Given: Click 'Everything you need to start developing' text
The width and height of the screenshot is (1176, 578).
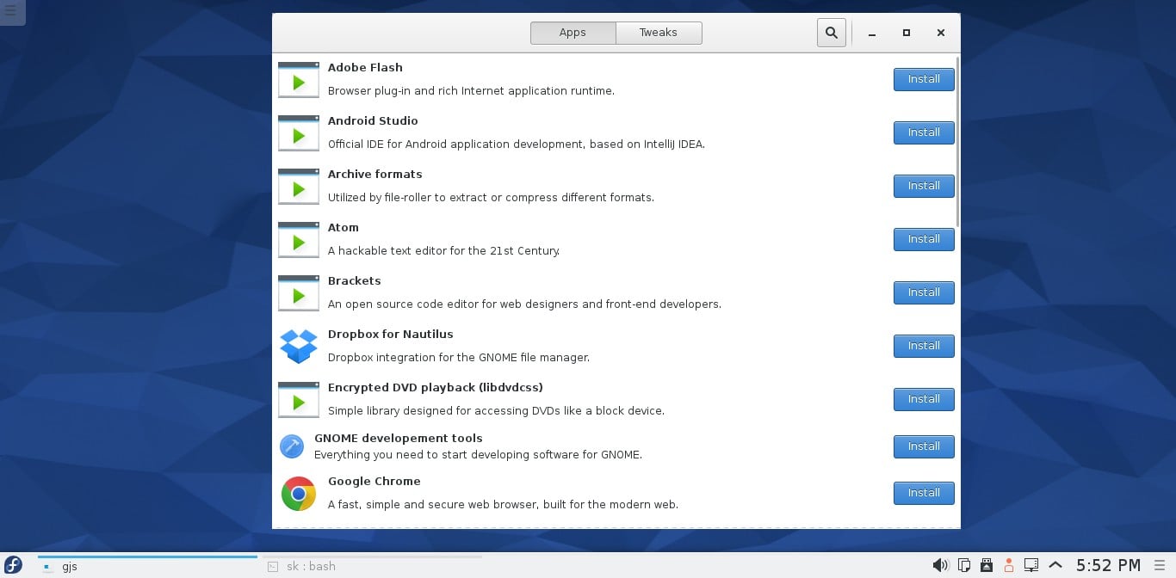Looking at the screenshot, I should (x=478, y=455).
